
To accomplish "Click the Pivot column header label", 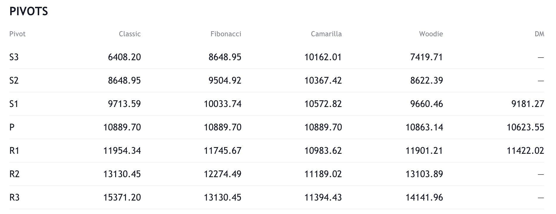I will (x=18, y=34).
